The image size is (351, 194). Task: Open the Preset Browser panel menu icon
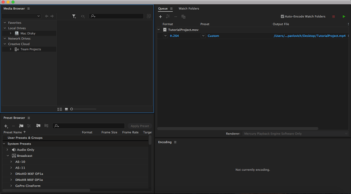29,118
